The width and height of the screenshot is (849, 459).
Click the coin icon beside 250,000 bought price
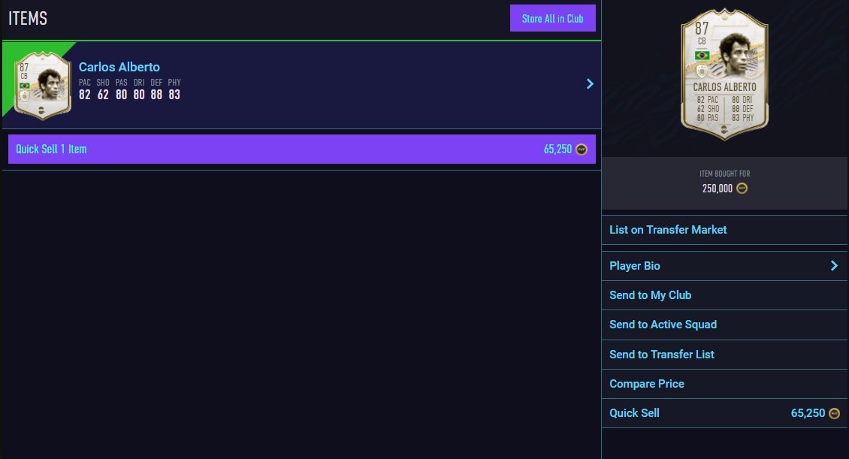(x=742, y=189)
